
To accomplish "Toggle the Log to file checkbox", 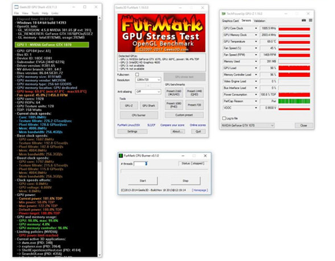I will (x=224, y=118).
